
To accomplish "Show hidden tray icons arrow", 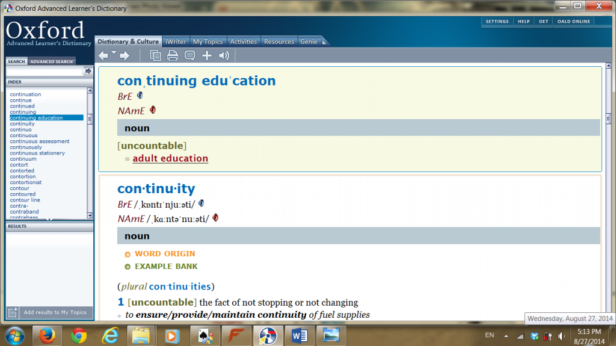I will coord(506,336).
